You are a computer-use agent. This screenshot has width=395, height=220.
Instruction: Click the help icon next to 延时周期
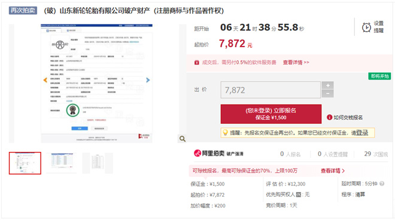382,184
